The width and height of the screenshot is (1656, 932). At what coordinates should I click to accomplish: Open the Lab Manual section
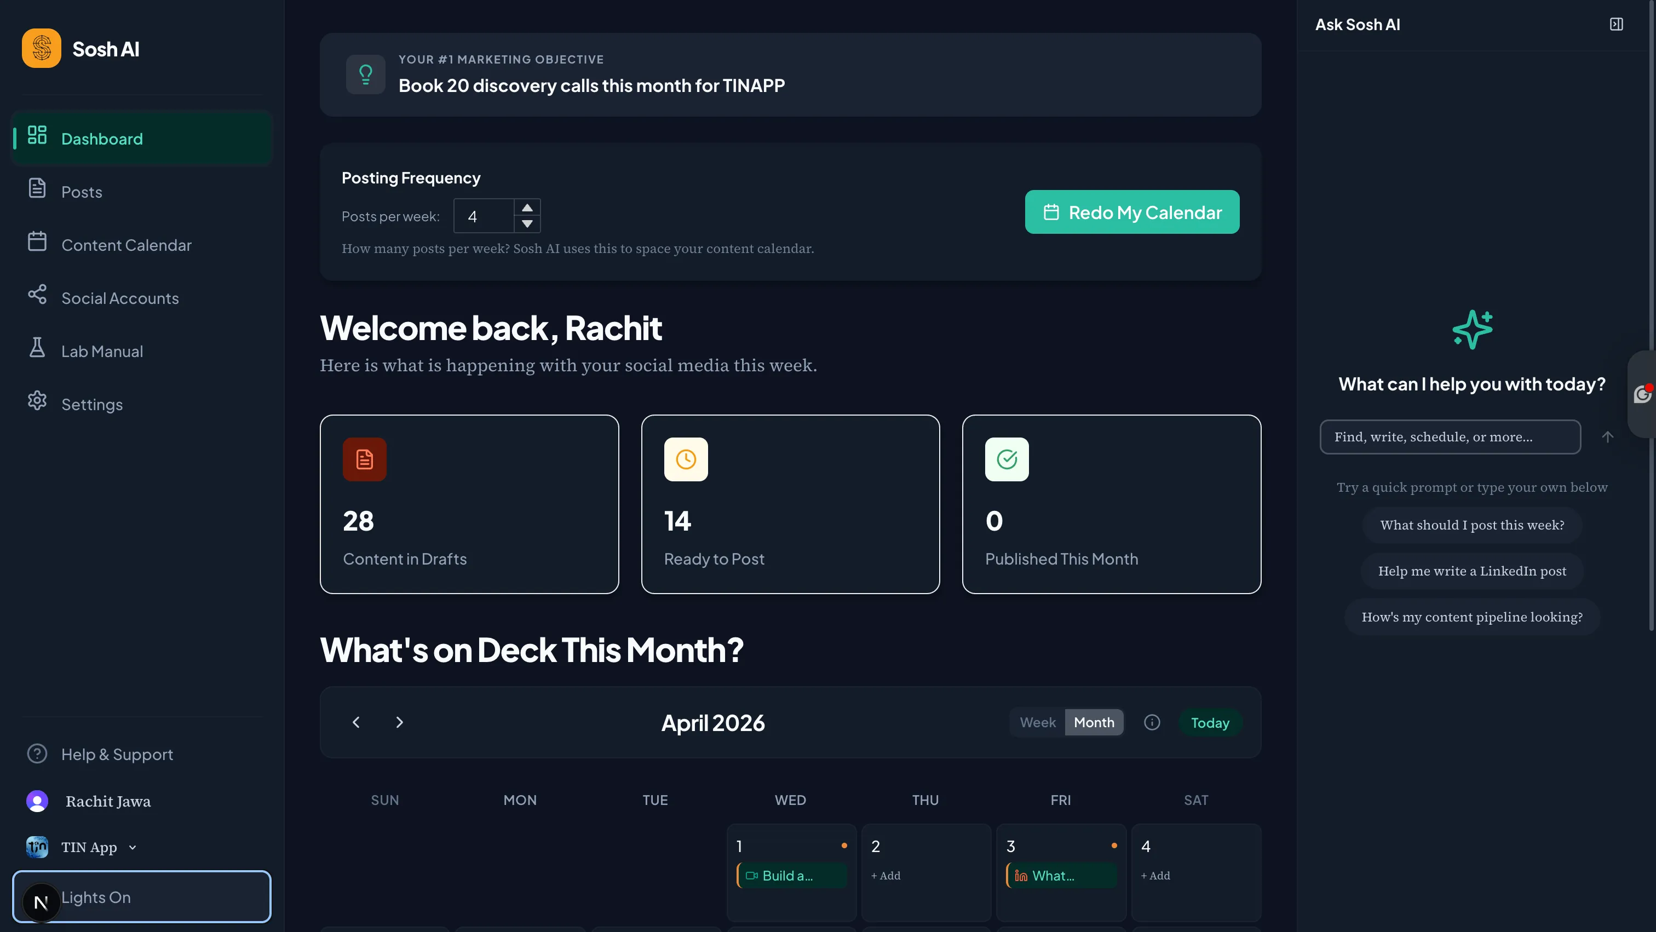click(x=142, y=351)
